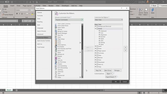167x94 pixels.
Task: Add a new sheet with plus icon
Action: (16, 90)
